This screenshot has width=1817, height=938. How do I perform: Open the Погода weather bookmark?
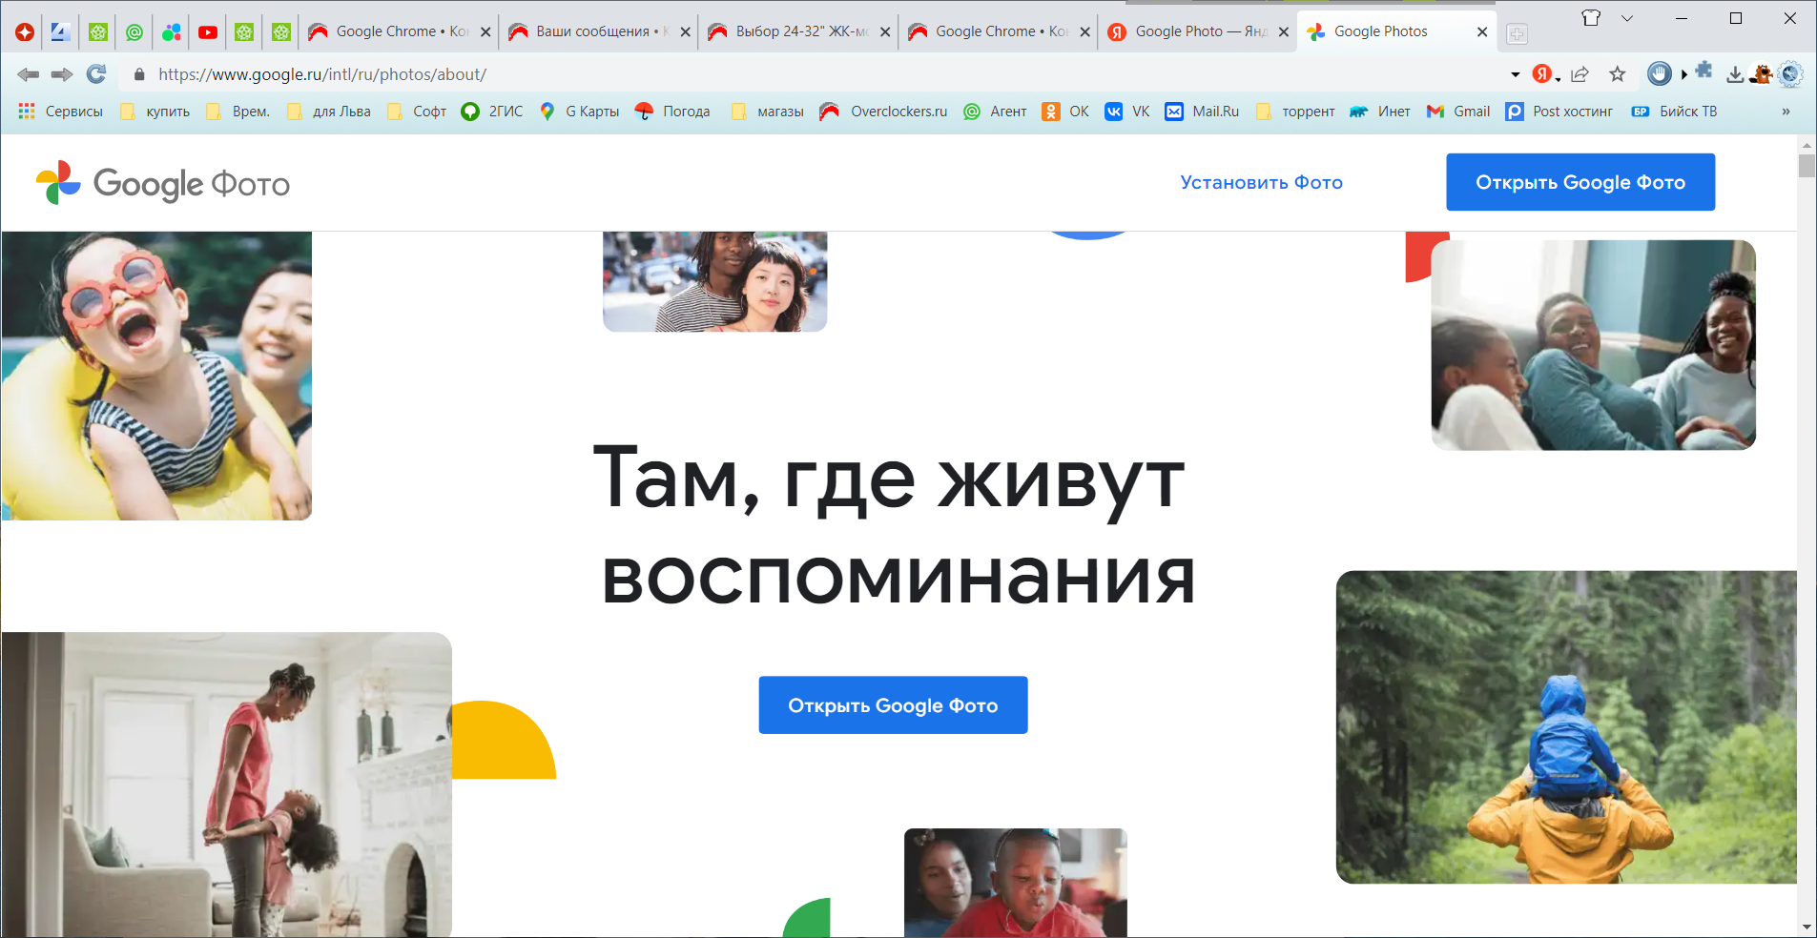pyautogui.click(x=672, y=112)
